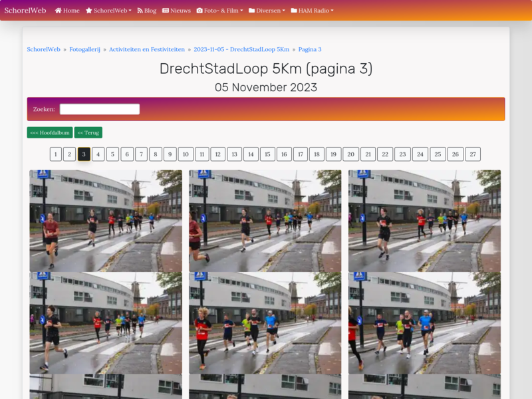This screenshot has width=532, height=399.
Task: Open middle photo in top row
Action: (265, 221)
